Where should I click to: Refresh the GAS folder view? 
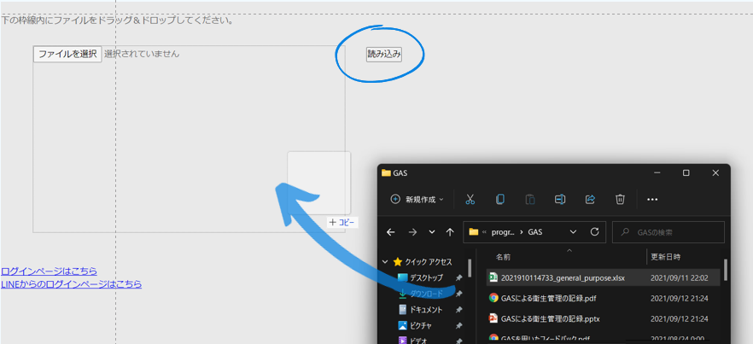[594, 231]
